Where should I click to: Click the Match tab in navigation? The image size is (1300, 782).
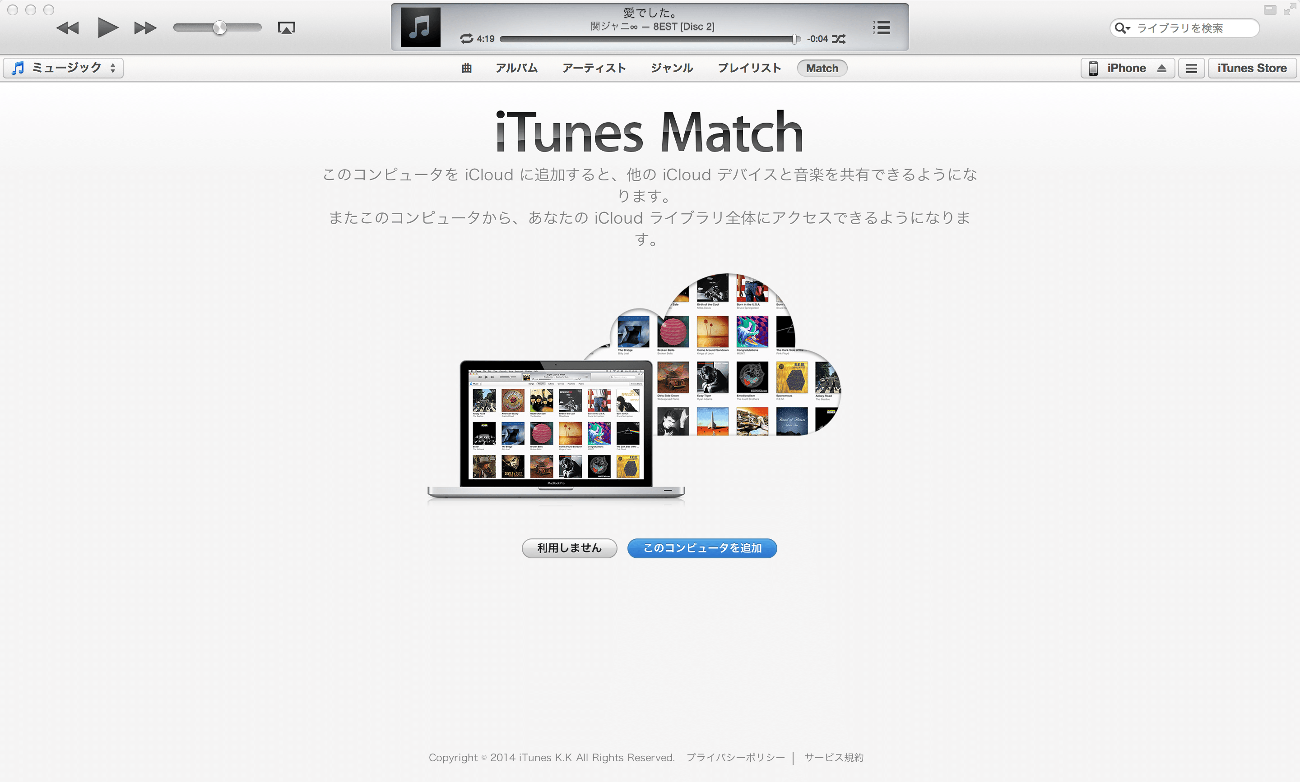(821, 68)
